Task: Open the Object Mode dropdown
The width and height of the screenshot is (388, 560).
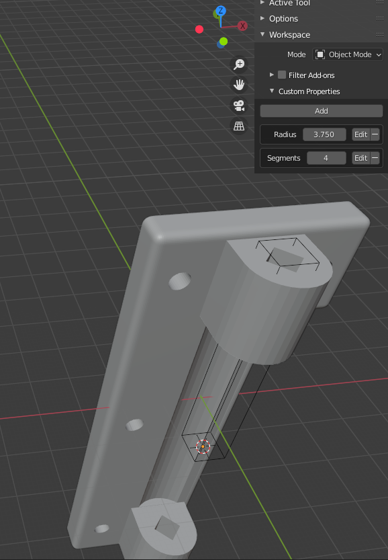Action: pos(348,54)
